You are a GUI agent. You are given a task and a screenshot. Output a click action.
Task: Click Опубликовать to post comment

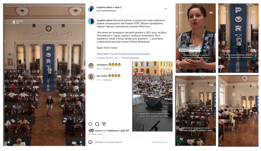click(x=159, y=142)
